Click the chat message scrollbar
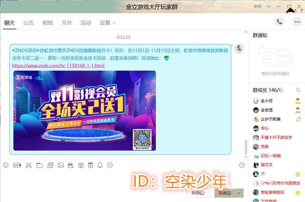 pos(246,146)
